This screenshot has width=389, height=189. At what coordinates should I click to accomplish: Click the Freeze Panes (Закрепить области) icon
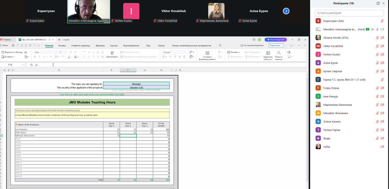pyautogui.click(x=268, y=53)
